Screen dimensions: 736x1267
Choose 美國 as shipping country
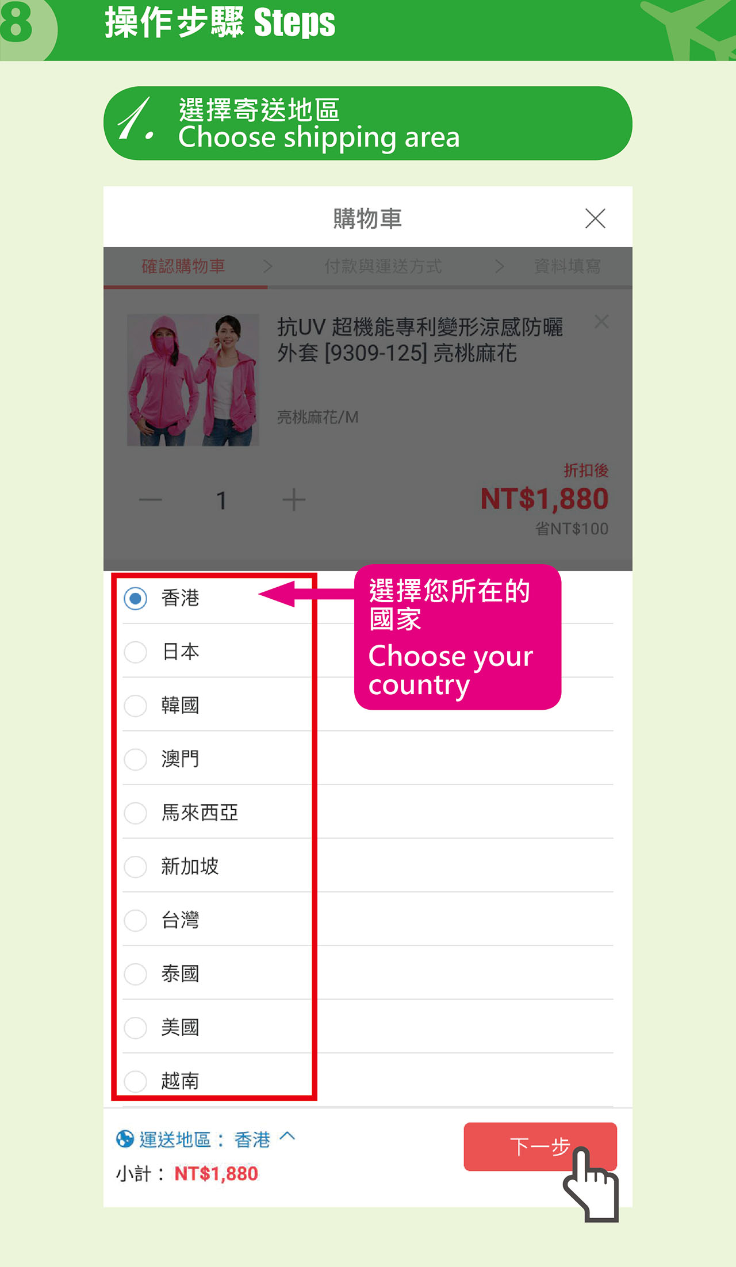pyautogui.click(x=136, y=1027)
